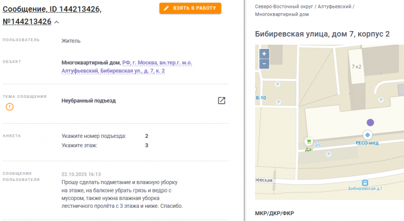Zoom in the map with plus button
Screen dimensions: 404x221
pos(264,54)
